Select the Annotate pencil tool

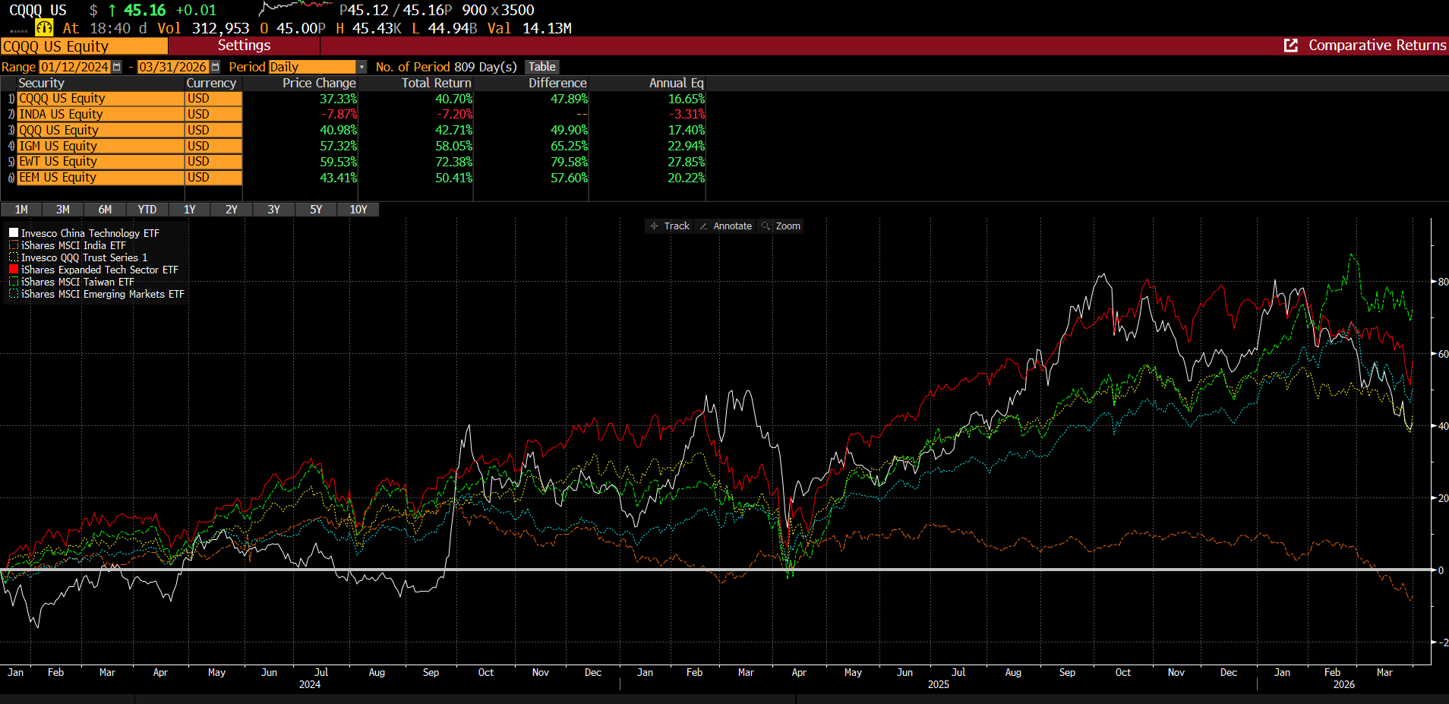pos(724,226)
